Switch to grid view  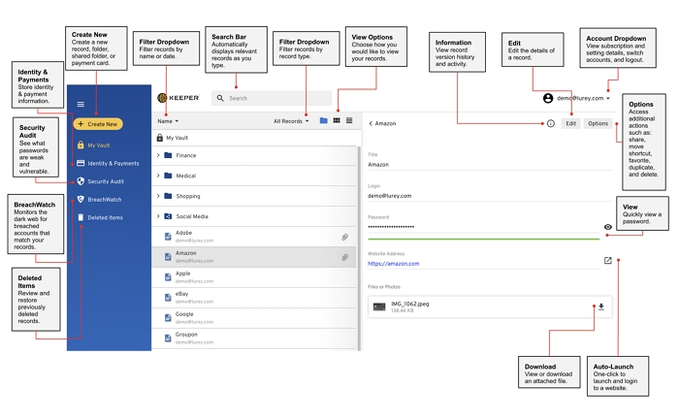click(x=337, y=121)
